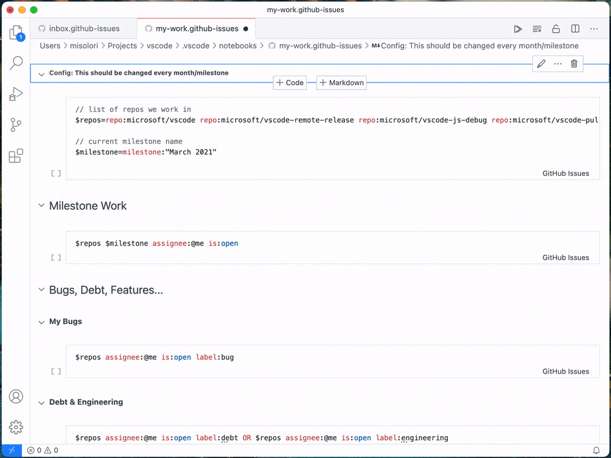Toggle the notebook editing lock

[x=556, y=28]
